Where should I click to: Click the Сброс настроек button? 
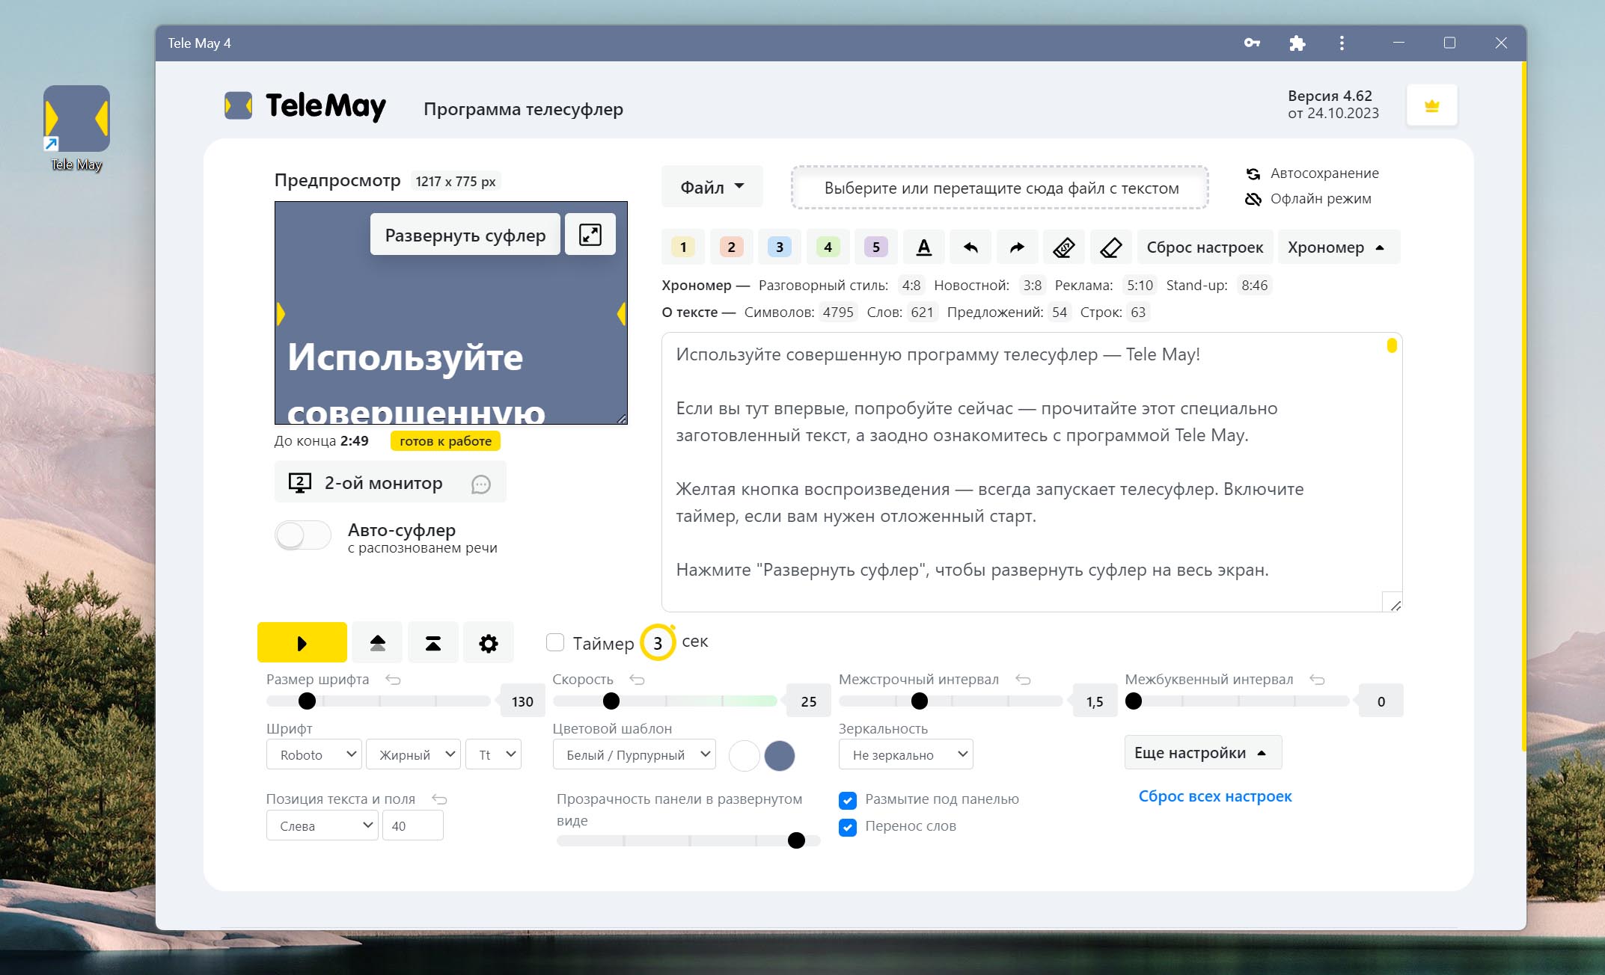pyautogui.click(x=1205, y=247)
